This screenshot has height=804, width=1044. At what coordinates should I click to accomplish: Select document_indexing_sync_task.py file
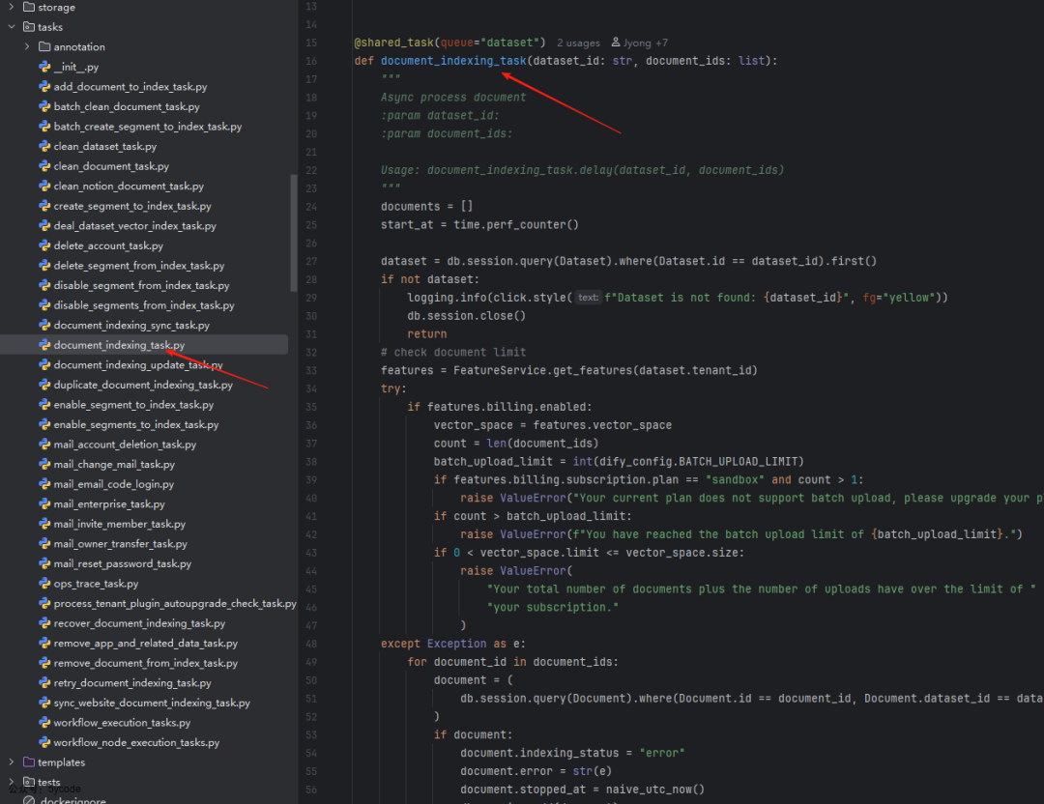click(x=131, y=326)
